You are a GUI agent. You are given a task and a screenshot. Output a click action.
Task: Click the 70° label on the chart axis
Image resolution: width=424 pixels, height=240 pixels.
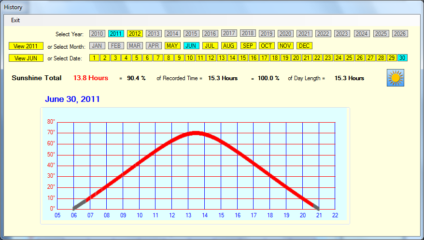[51, 132]
